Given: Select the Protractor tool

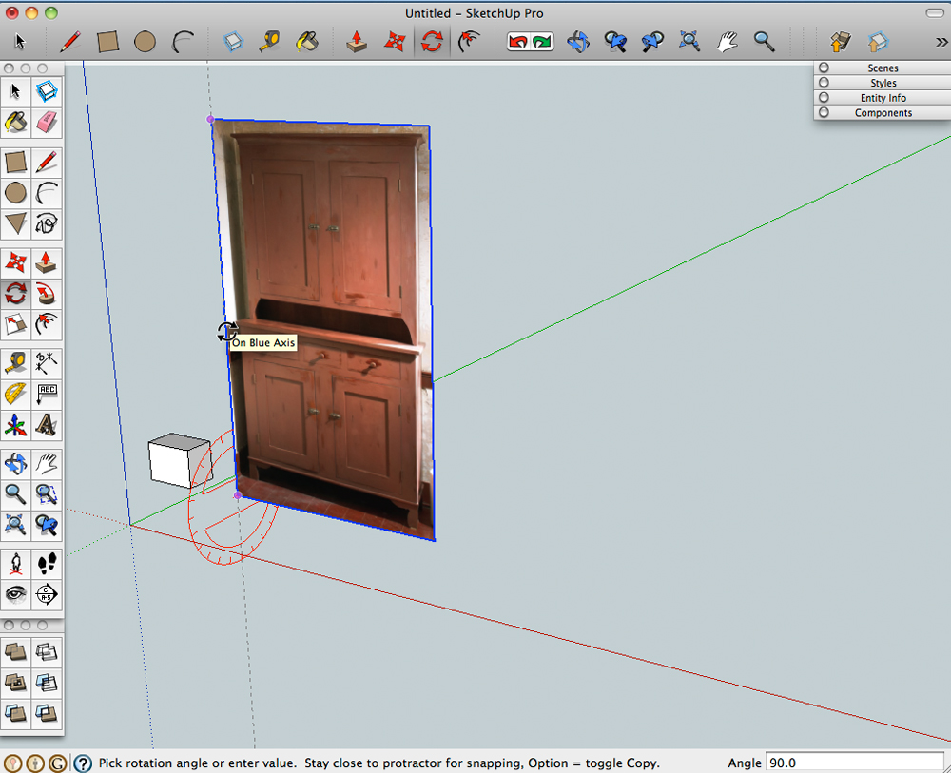Looking at the screenshot, I should tap(15, 394).
